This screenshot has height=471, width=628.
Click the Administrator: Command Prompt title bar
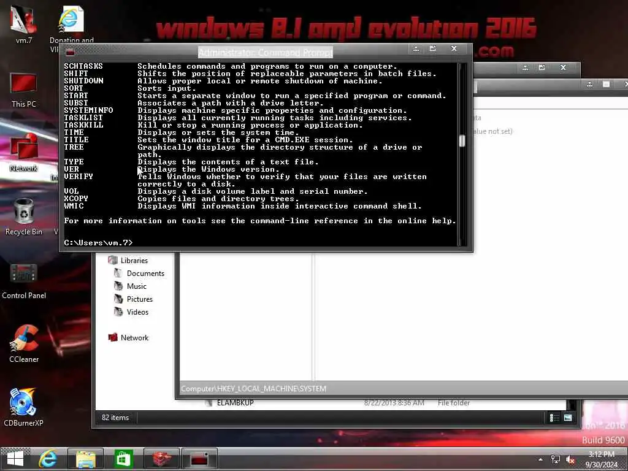(x=265, y=53)
